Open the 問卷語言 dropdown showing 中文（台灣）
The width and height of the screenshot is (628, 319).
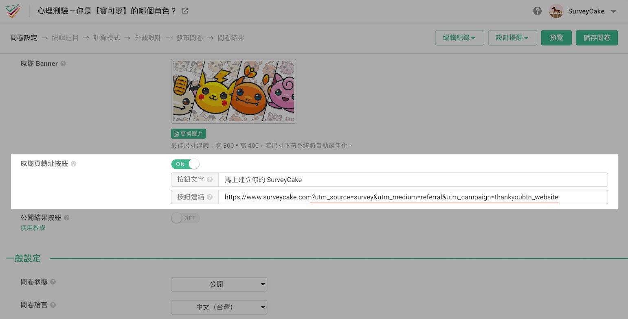point(219,307)
